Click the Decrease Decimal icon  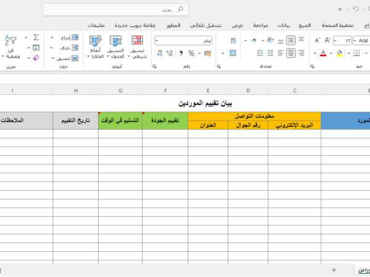tap(159, 53)
